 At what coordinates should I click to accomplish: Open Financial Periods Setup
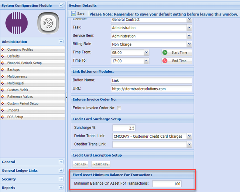[32, 63]
